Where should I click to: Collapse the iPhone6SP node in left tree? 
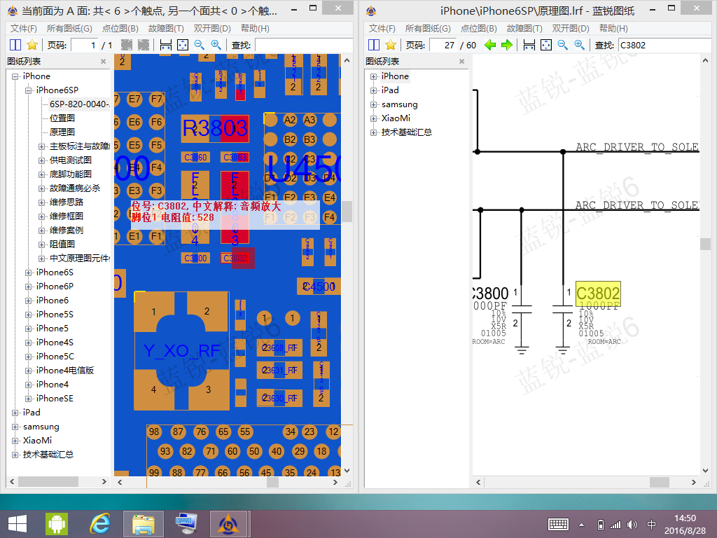tap(28, 90)
